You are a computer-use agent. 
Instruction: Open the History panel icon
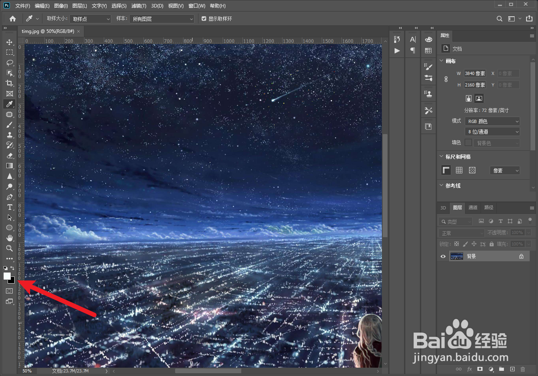point(397,39)
